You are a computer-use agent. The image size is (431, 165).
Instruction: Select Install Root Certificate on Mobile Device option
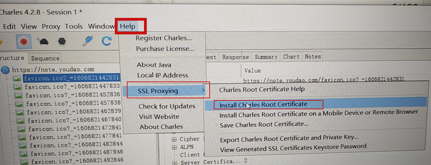(319, 114)
